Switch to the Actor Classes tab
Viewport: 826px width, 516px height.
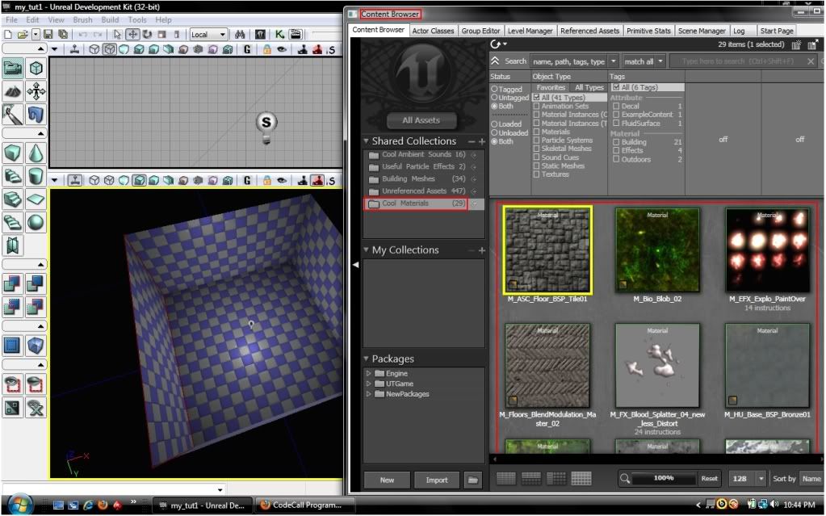433,31
